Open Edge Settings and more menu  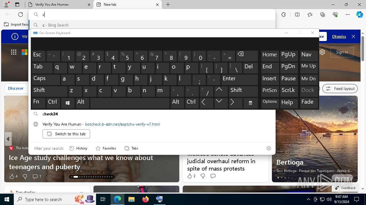[348, 15]
